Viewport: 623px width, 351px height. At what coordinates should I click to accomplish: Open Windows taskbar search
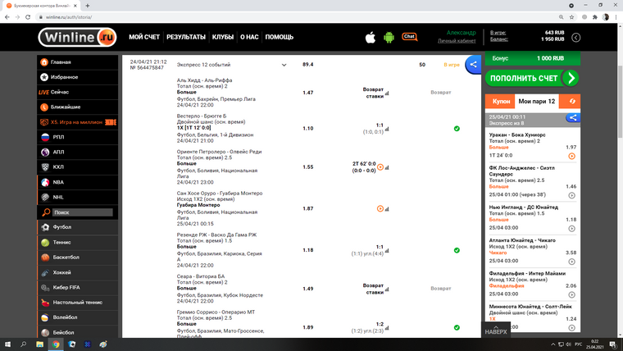pyautogui.click(x=24, y=344)
